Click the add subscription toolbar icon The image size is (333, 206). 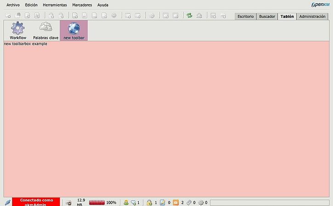[166, 16]
